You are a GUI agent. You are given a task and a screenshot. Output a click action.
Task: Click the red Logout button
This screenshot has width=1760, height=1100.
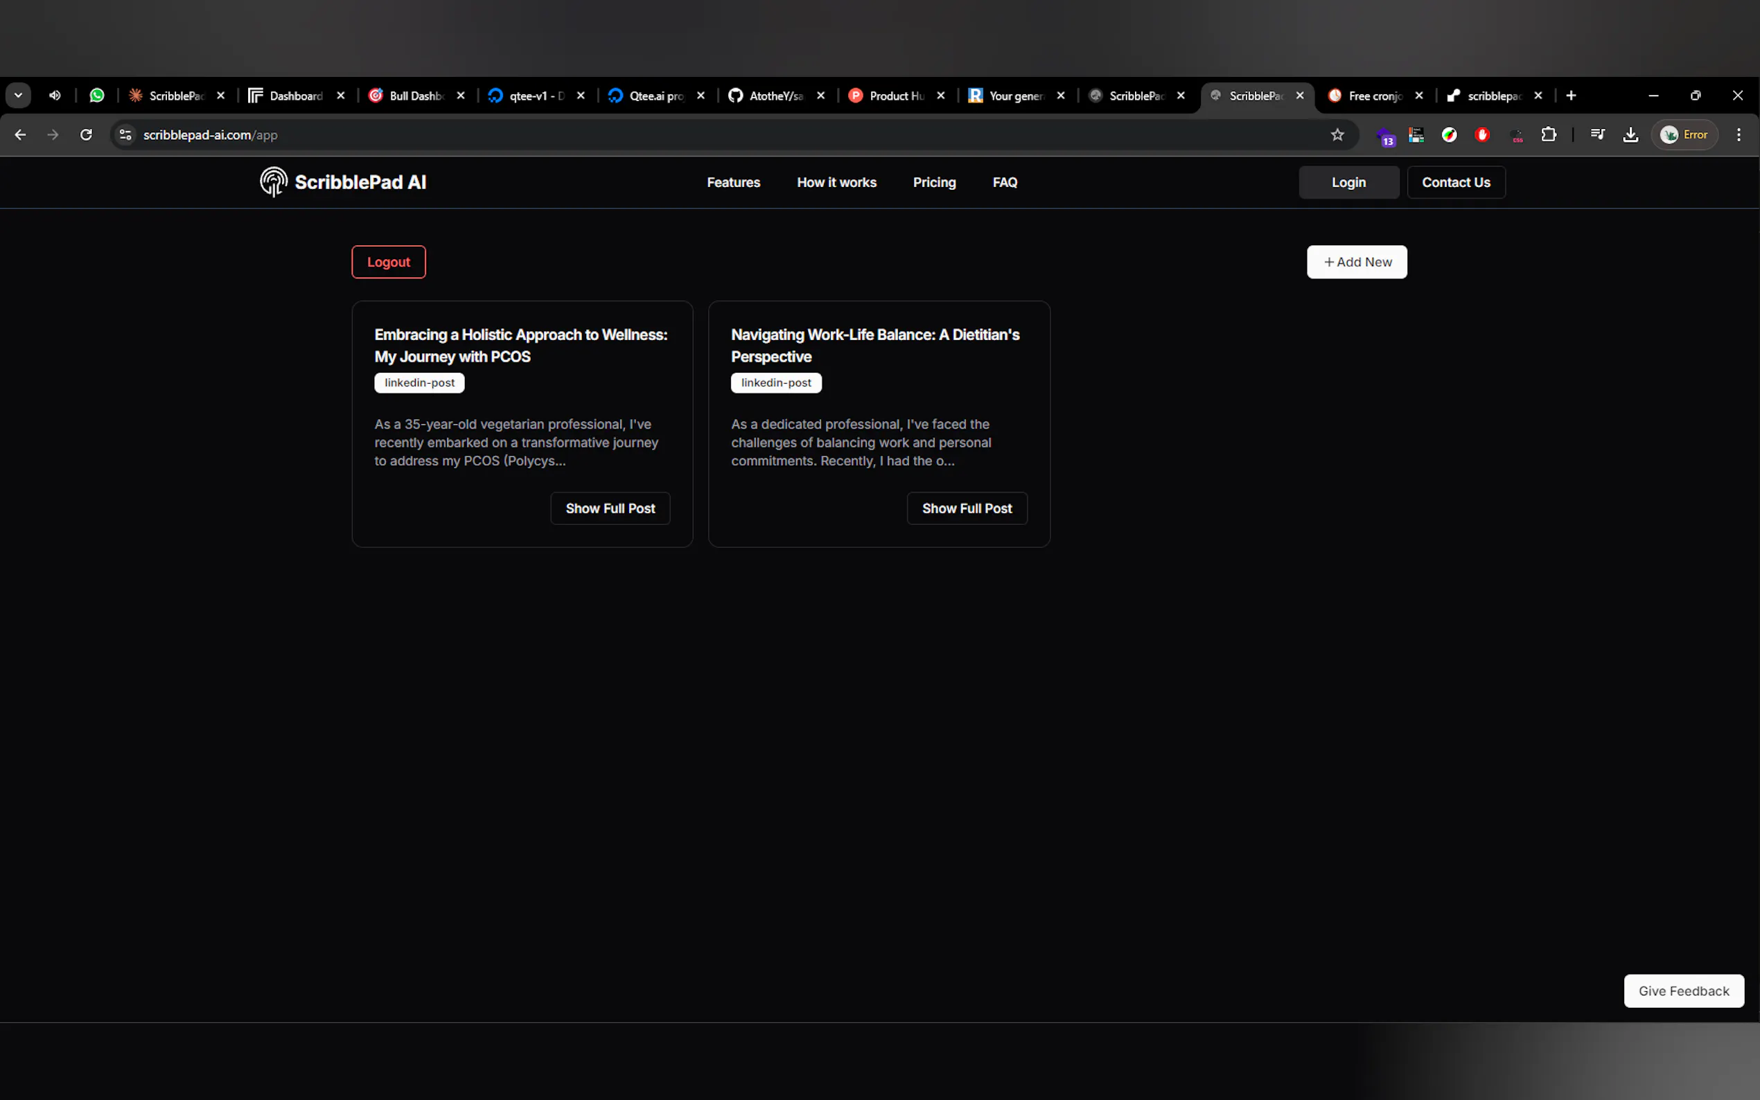point(389,262)
